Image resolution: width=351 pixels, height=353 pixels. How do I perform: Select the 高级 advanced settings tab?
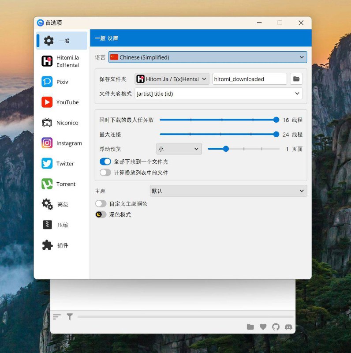[x=62, y=204]
